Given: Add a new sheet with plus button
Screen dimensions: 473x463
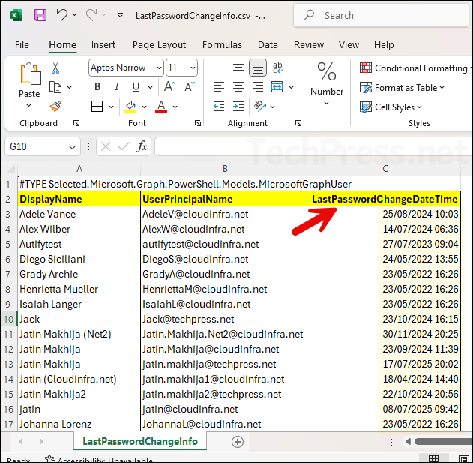Looking at the screenshot, I should click(238, 442).
